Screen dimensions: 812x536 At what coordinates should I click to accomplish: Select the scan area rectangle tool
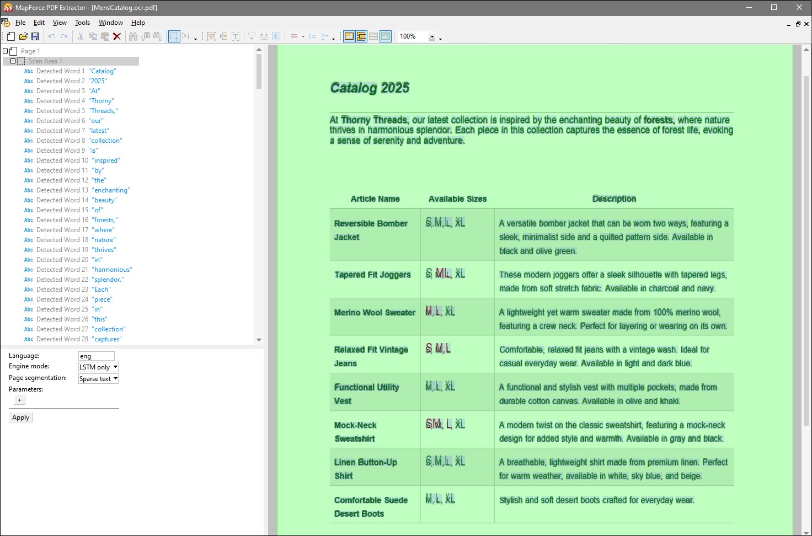coord(174,36)
